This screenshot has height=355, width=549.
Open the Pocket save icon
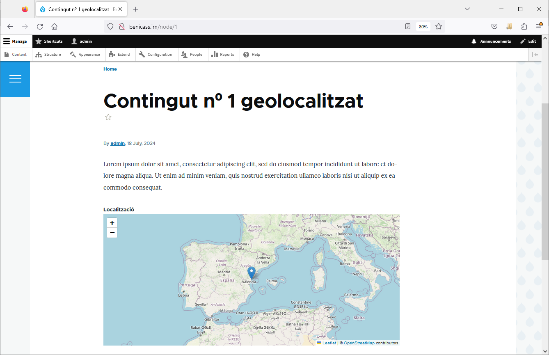[494, 27]
